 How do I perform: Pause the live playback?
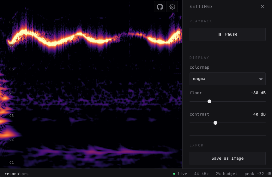point(227,34)
